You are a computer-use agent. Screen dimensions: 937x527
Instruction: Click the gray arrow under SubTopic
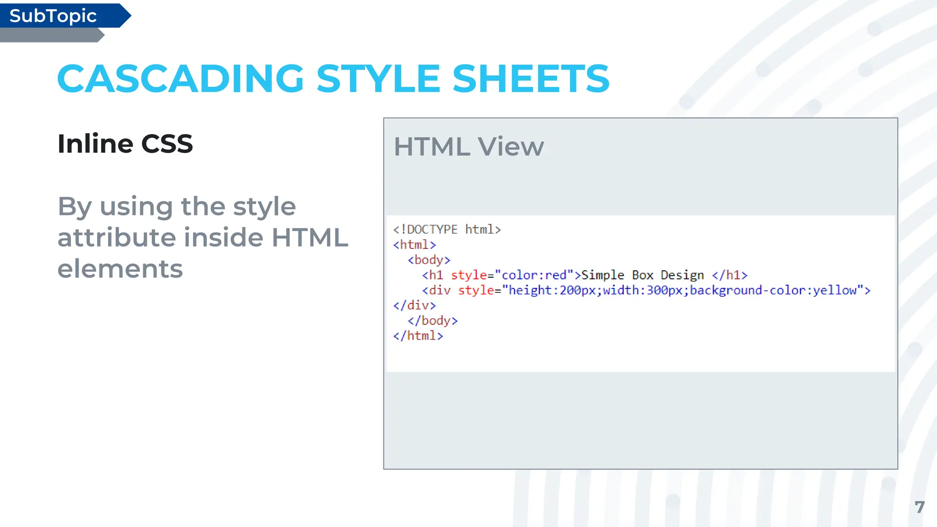pyautogui.click(x=51, y=35)
